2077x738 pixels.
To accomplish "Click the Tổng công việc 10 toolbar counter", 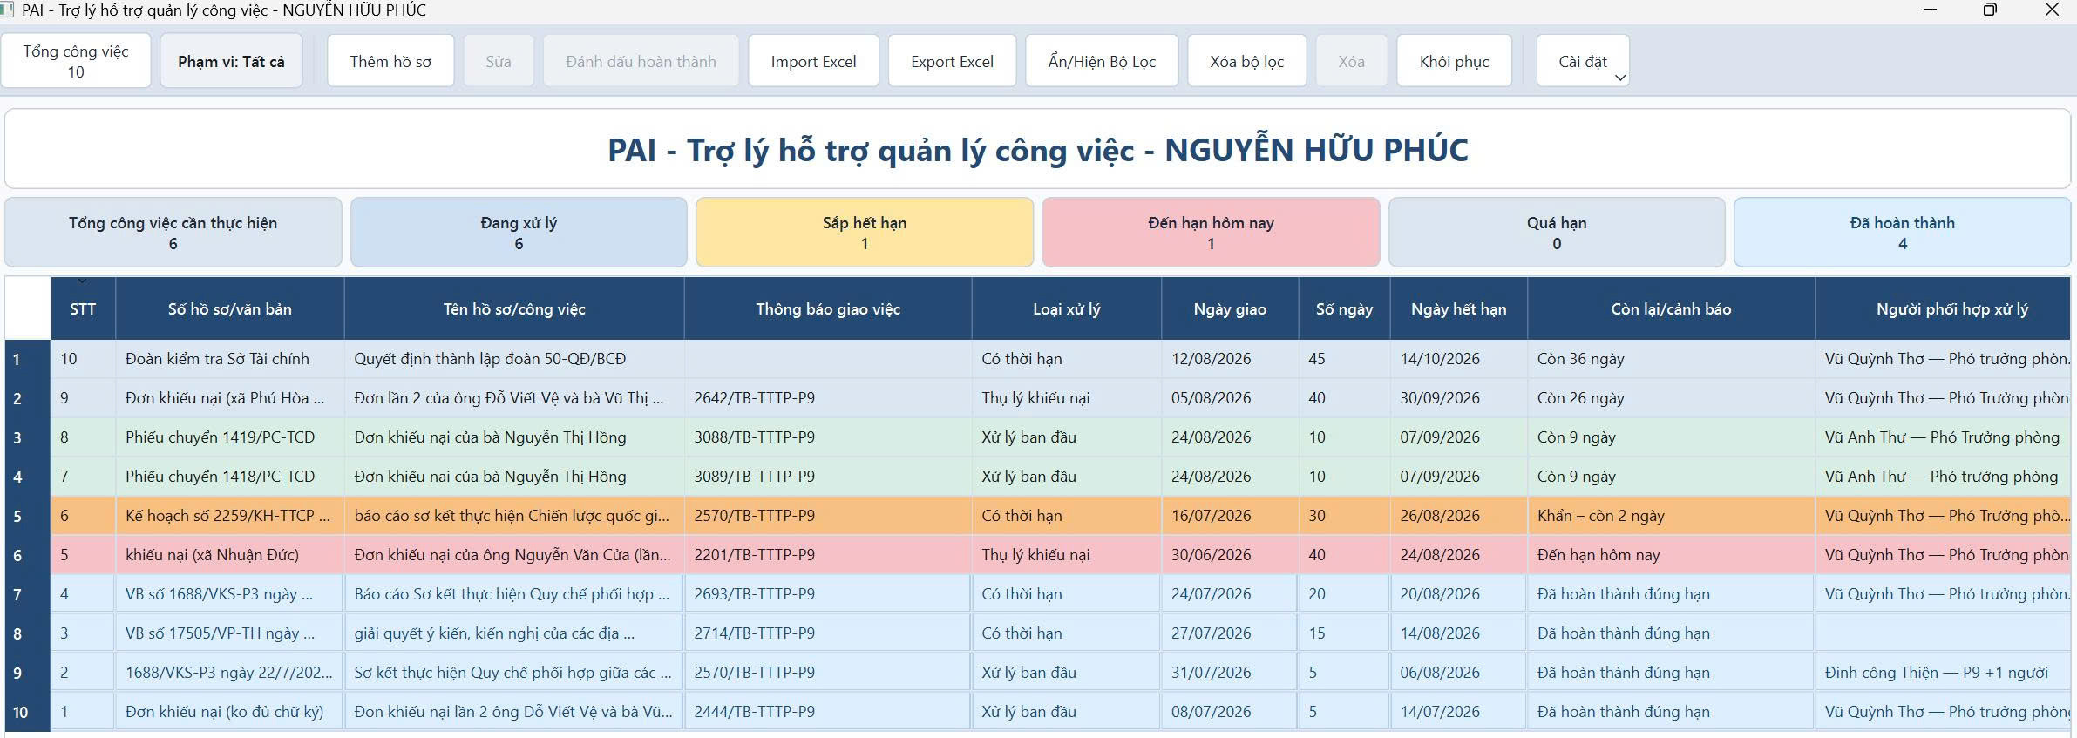I will pos(76,61).
